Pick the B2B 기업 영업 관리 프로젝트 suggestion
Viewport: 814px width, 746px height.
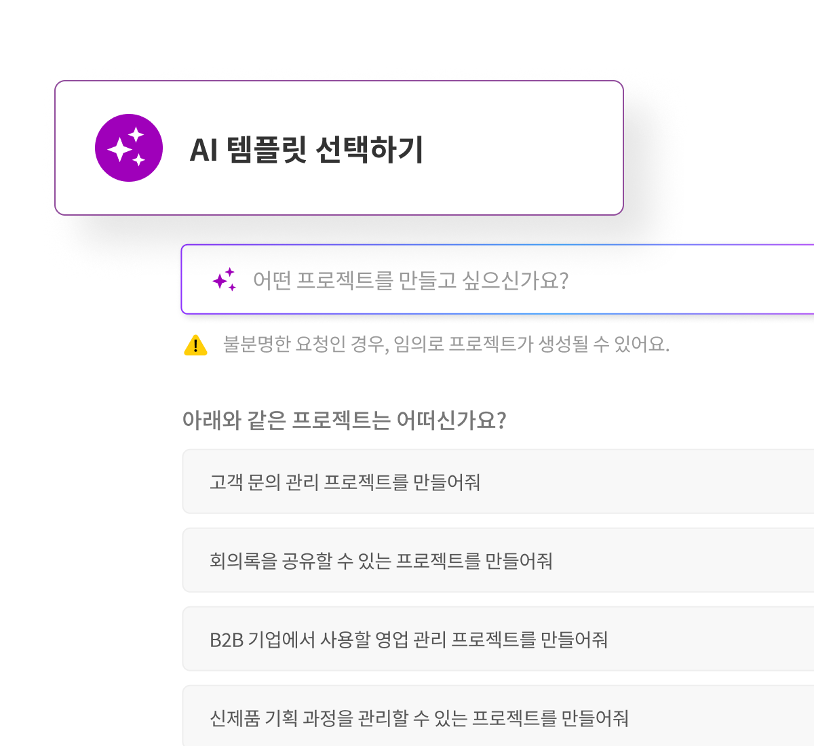click(498, 639)
